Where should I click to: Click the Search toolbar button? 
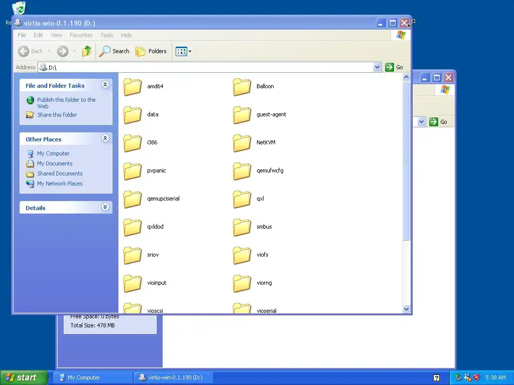[x=114, y=51]
